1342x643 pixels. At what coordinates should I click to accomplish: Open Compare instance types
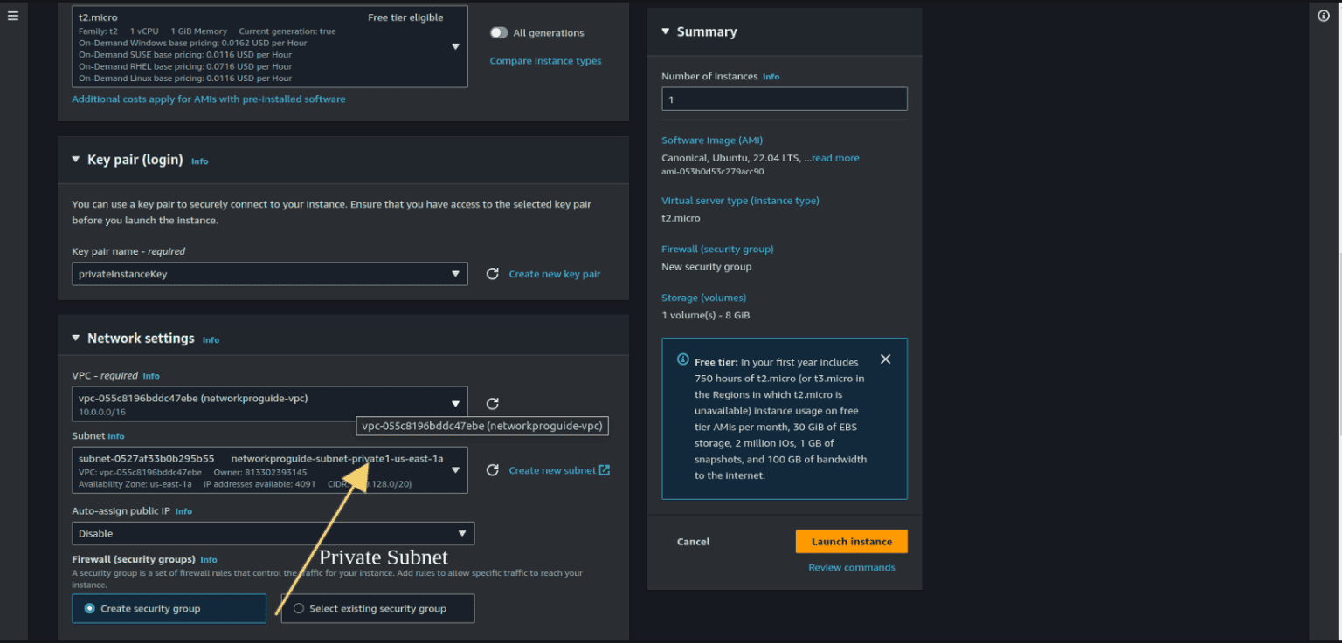tap(545, 60)
